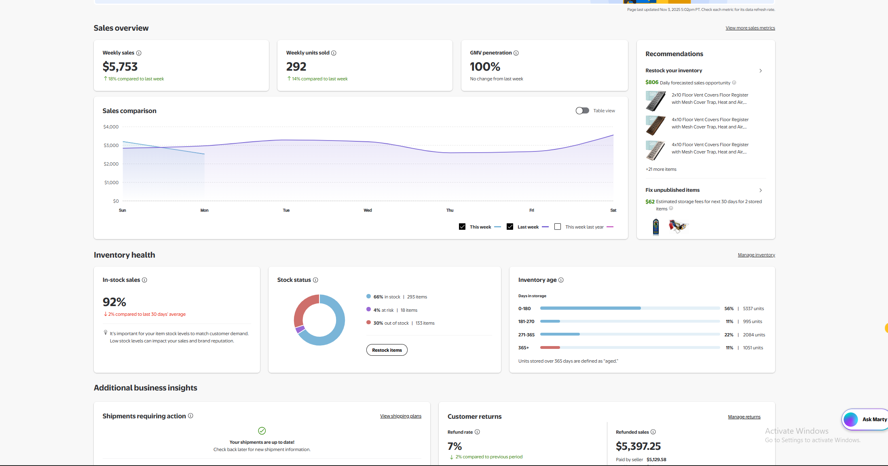The width and height of the screenshot is (888, 466).
Task: Click the In-stock sales info icon
Action: pyautogui.click(x=144, y=280)
